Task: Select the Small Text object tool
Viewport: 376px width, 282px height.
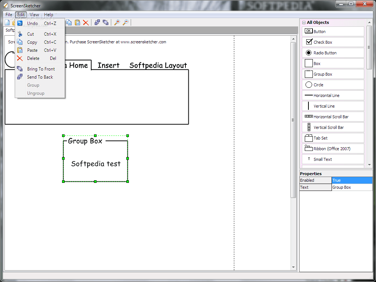Action: [x=333, y=159]
